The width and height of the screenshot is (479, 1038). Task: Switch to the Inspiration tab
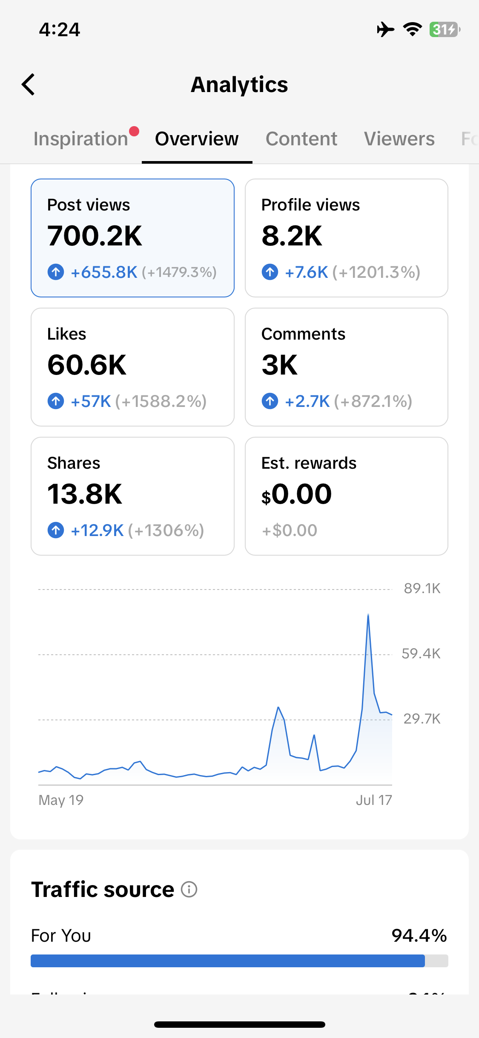coord(81,139)
